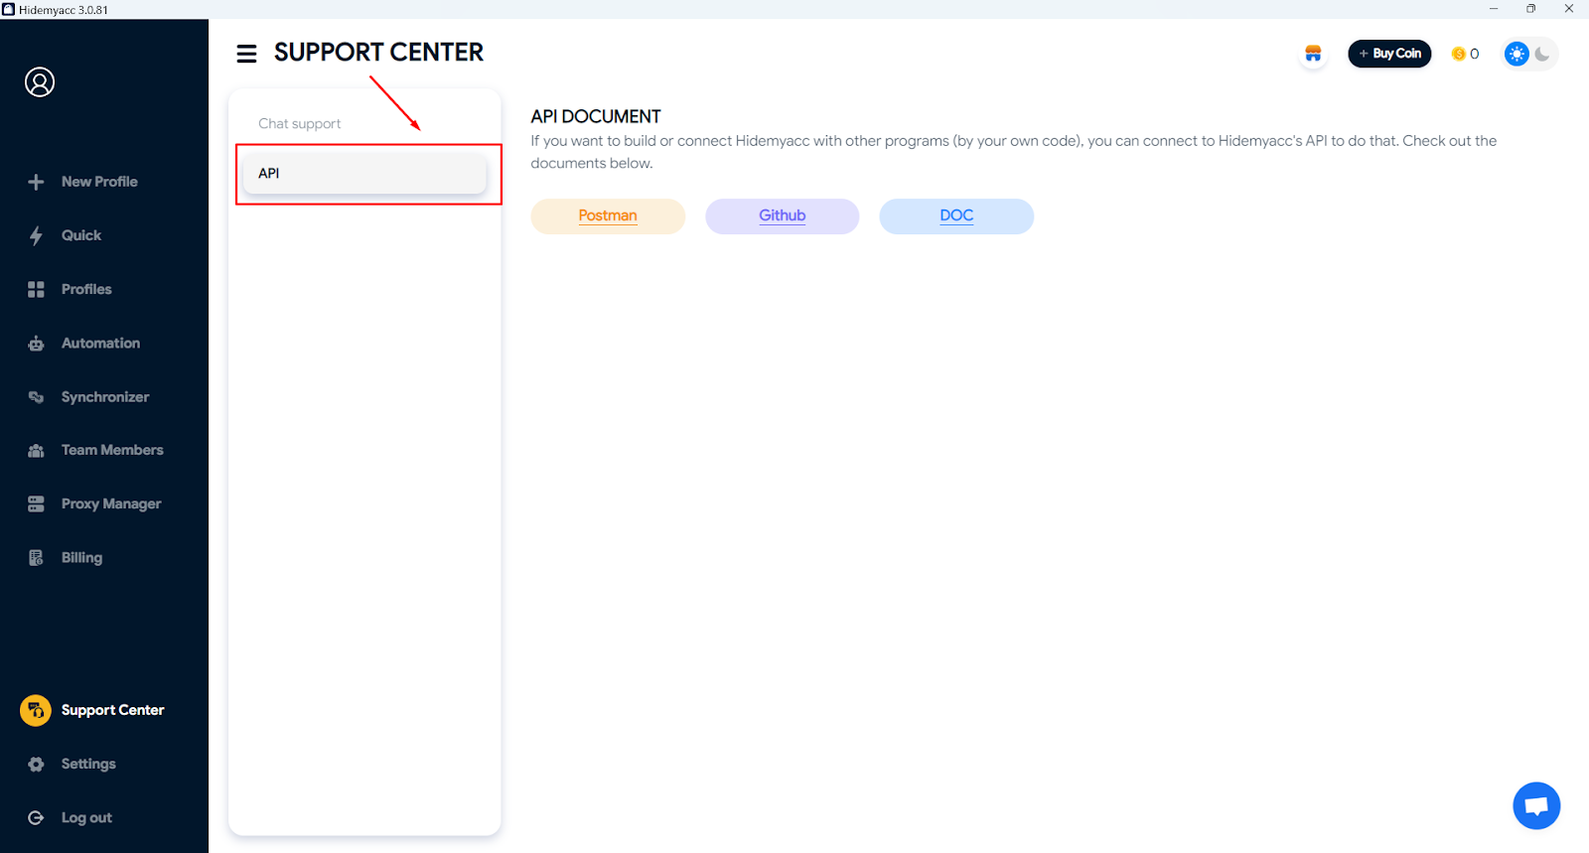The height and width of the screenshot is (853, 1589).
Task: Click the coin balance indicator
Action: [1465, 54]
